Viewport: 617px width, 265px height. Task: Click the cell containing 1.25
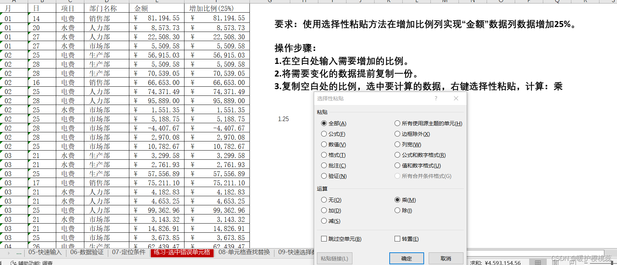283,119
